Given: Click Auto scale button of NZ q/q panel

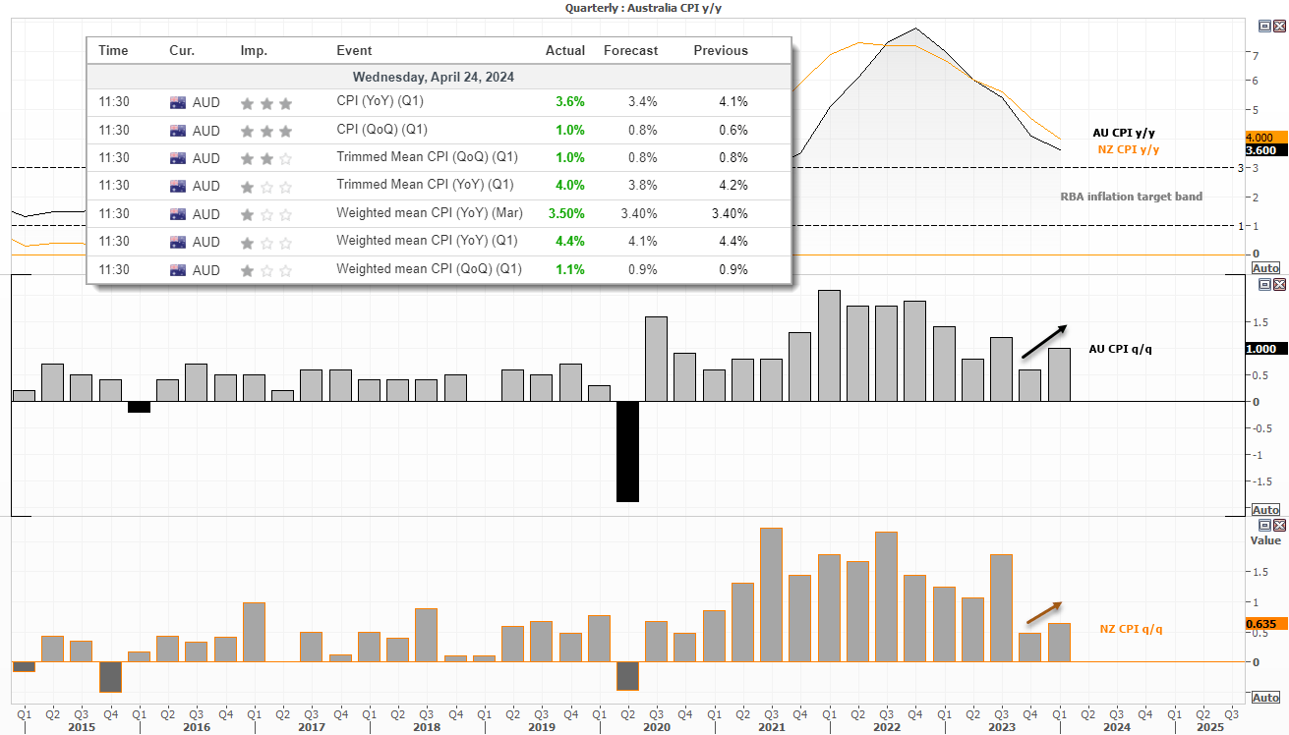Looking at the screenshot, I should coord(1266,698).
